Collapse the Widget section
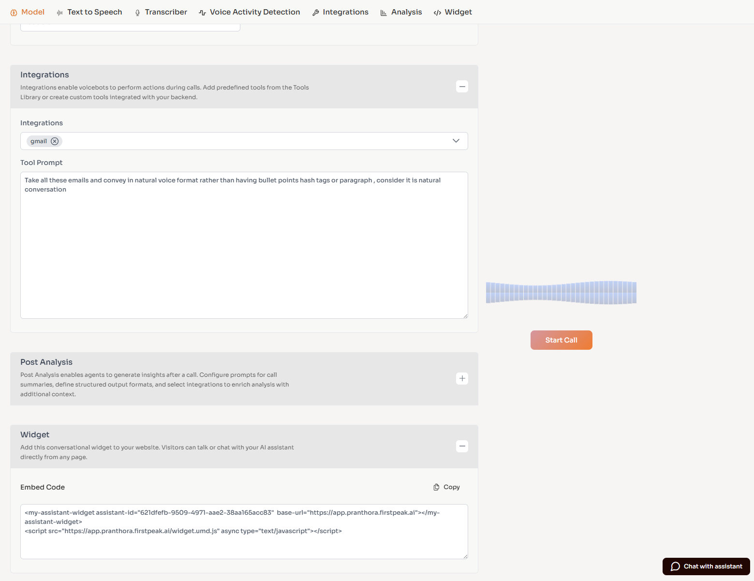 pos(462,446)
